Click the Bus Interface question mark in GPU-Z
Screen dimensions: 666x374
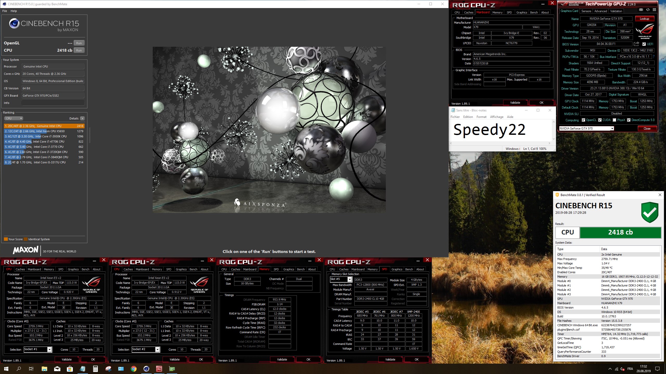pyautogui.click(x=654, y=57)
